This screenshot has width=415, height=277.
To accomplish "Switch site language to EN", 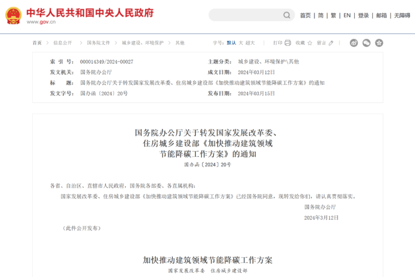I will 347,15.
